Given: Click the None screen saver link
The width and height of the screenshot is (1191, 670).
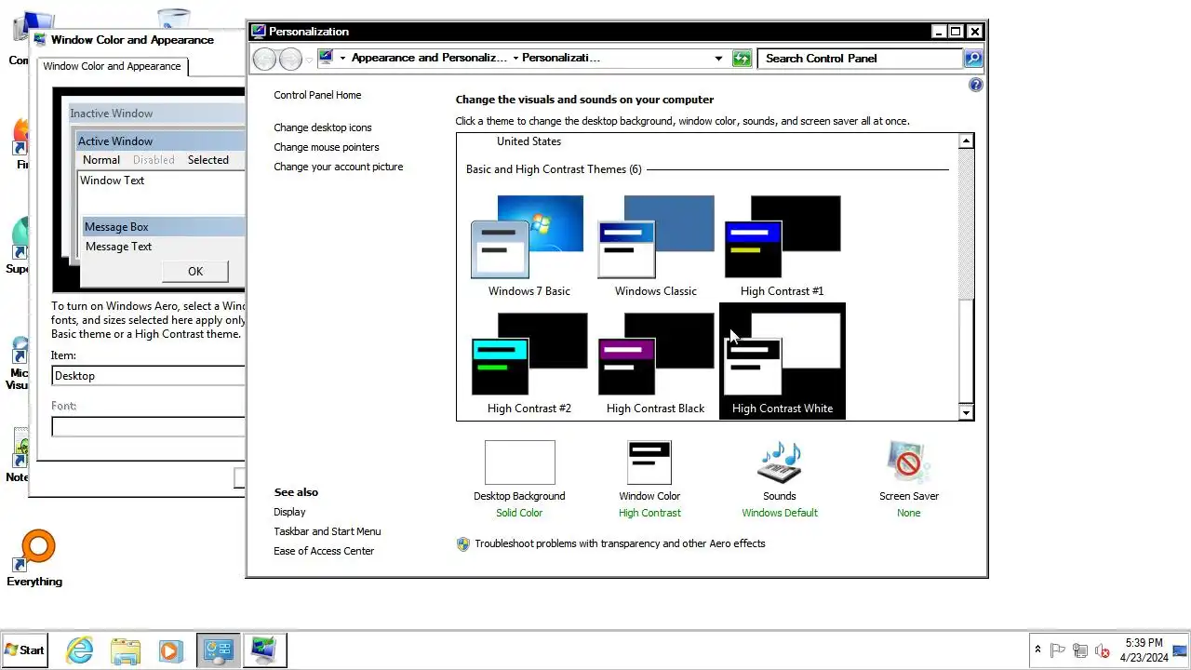Looking at the screenshot, I should (908, 513).
